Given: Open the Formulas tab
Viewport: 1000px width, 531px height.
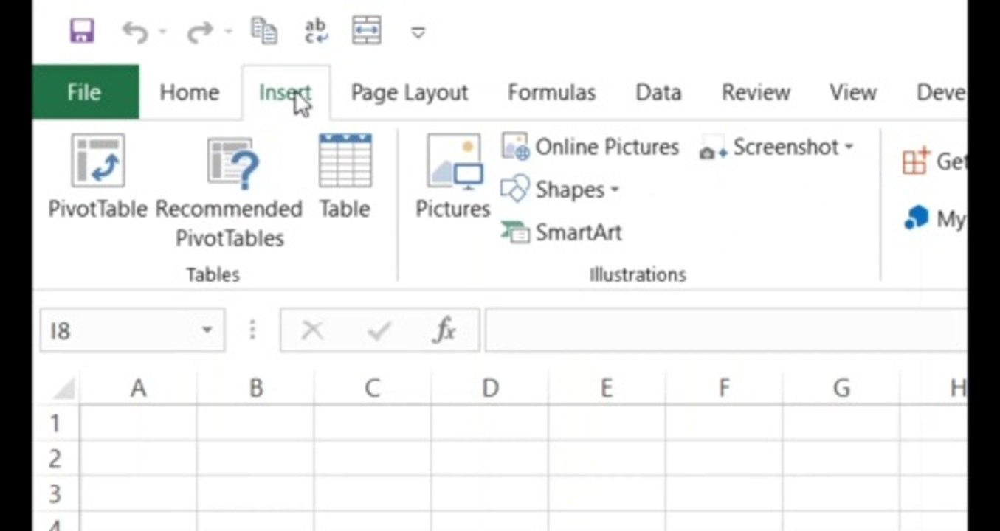Looking at the screenshot, I should coord(551,92).
